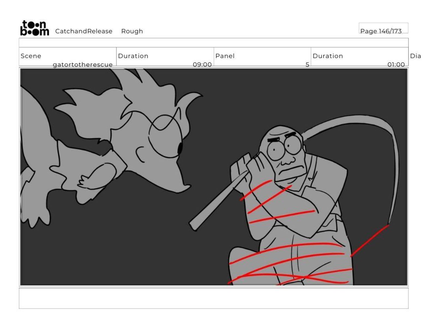Image resolution: width=432 pixels, height=334 pixels.
Task: Click the Panel column label
Action: pyautogui.click(x=225, y=56)
